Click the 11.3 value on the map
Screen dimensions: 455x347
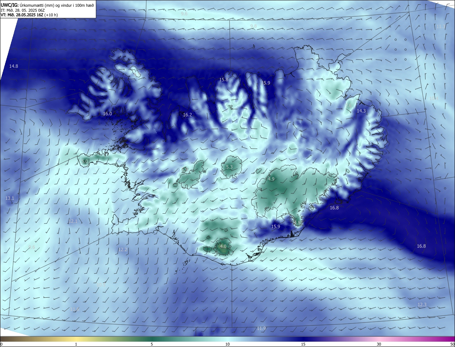(441, 27)
